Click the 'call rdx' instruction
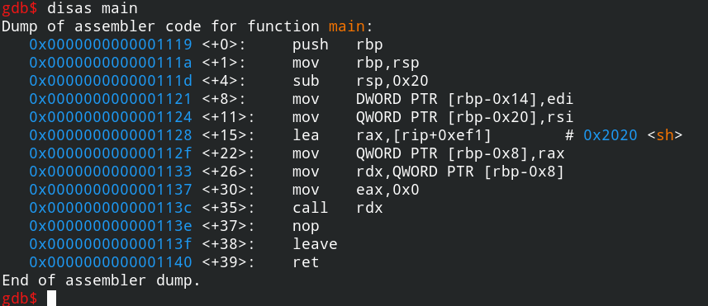Image resolution: width=708 pixels, height=306 pixels. (338, 208)
